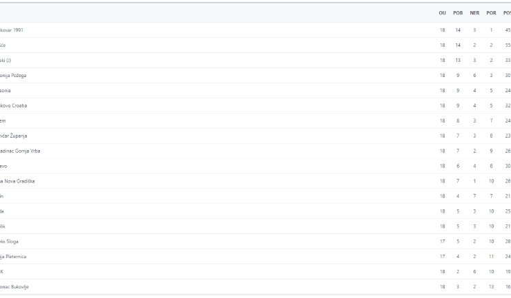The height and width of the screenshot is (298, 511).
Task: Select the 'sonia' team row name
Action: click(x=6, y=90)
